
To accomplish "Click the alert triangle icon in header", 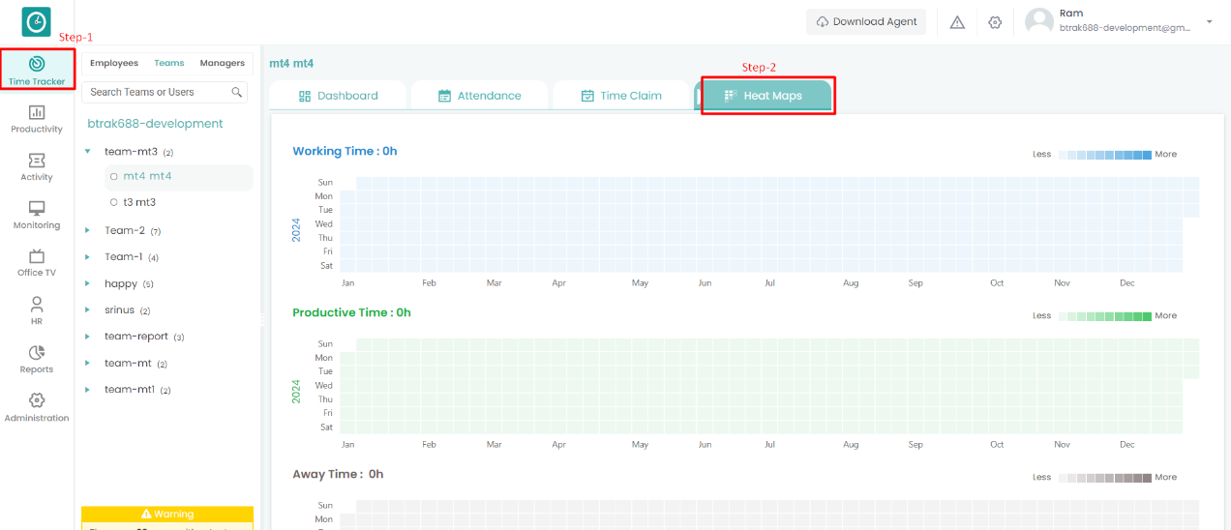I will (957, 22).
